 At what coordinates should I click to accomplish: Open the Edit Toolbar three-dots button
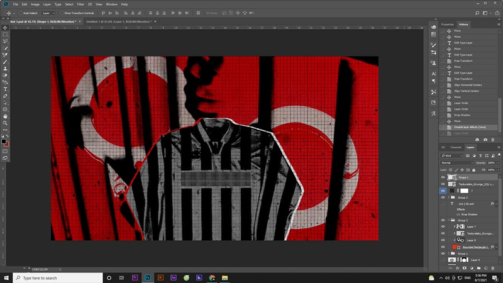point(5,130)
